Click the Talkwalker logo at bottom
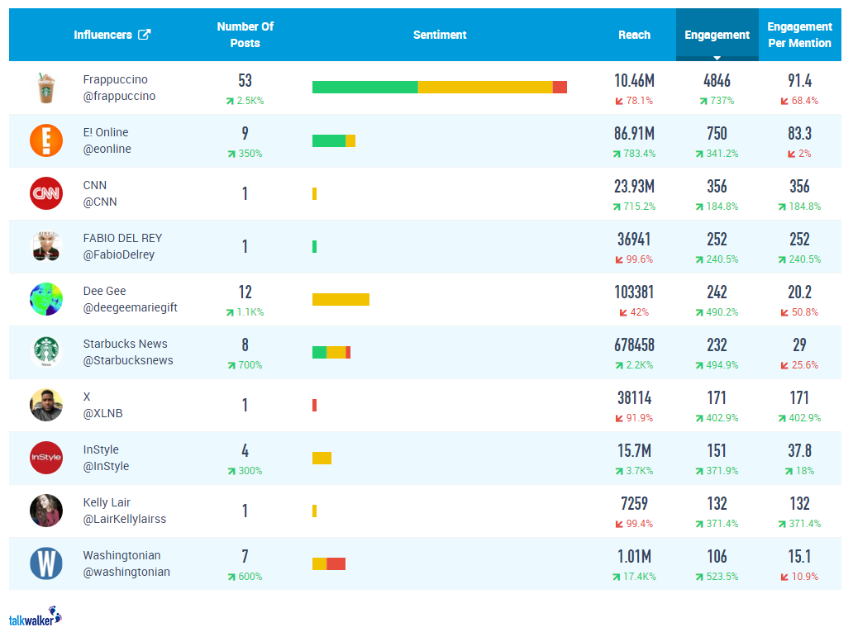The image size is (853, 637). tap(36, 617)
